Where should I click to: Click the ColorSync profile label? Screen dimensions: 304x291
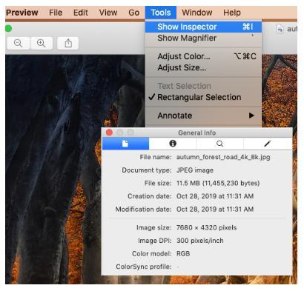(x=144, y=267)
